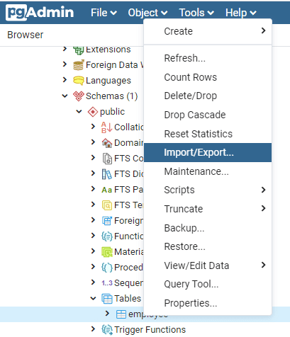Choose Reset Statistics
The image size is (290, 337).
coord(208,134)
